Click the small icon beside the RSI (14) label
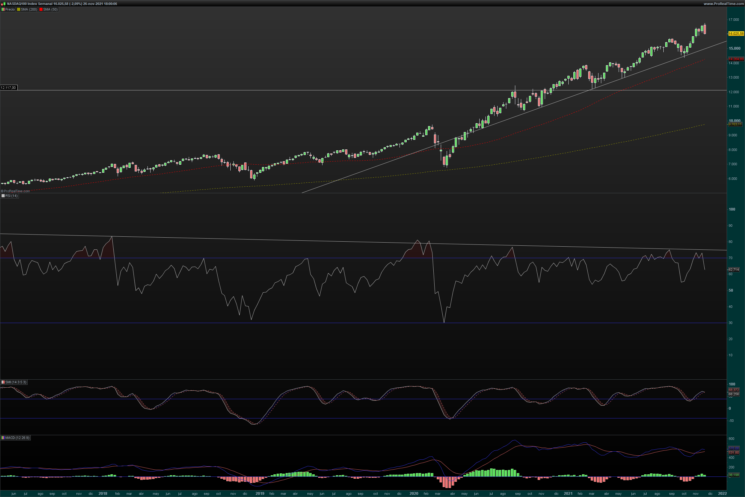745x497 pixels. (x=3, y=196)
